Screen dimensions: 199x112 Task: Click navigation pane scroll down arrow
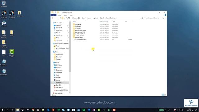[x=70, y=93]
